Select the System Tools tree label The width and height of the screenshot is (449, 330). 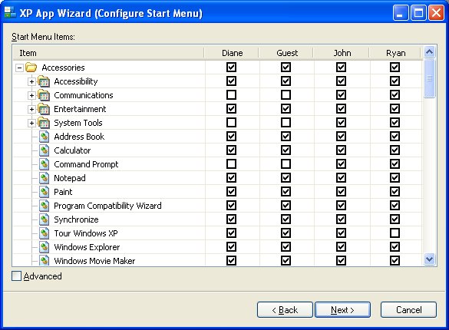78,123
